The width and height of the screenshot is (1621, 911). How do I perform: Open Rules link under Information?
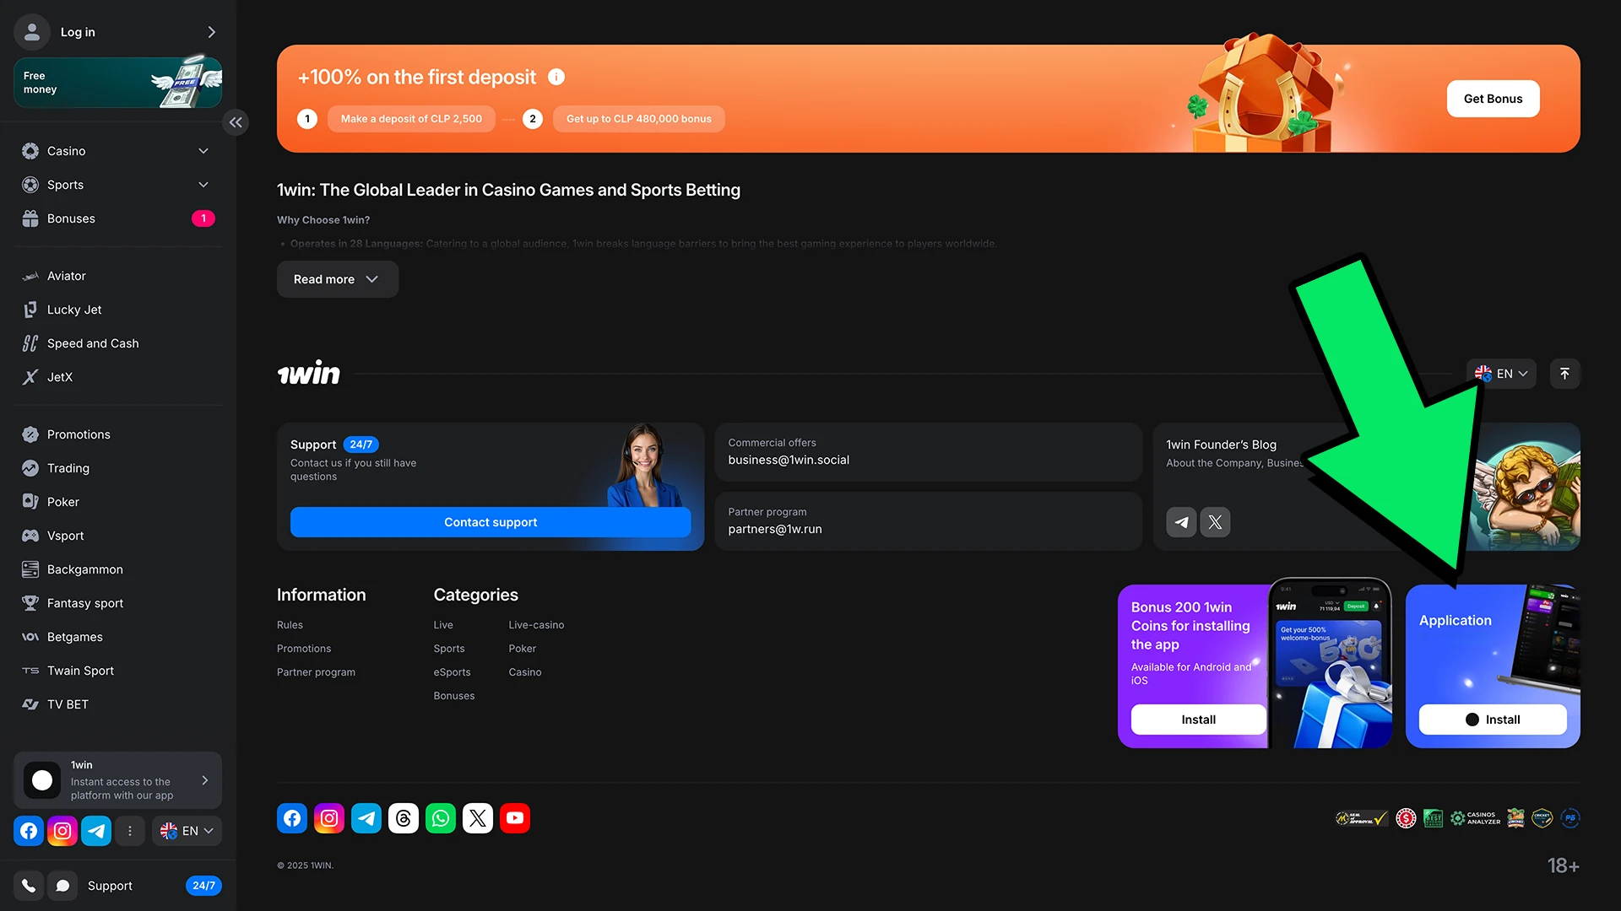click(x=290, y=625)
